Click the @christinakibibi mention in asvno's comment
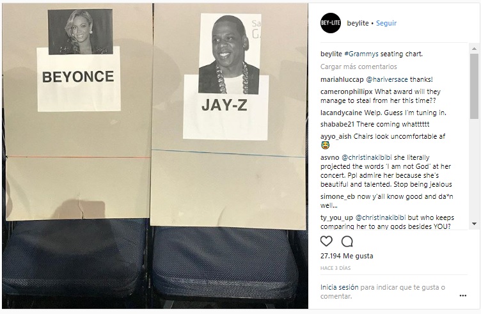 point(367,157)
